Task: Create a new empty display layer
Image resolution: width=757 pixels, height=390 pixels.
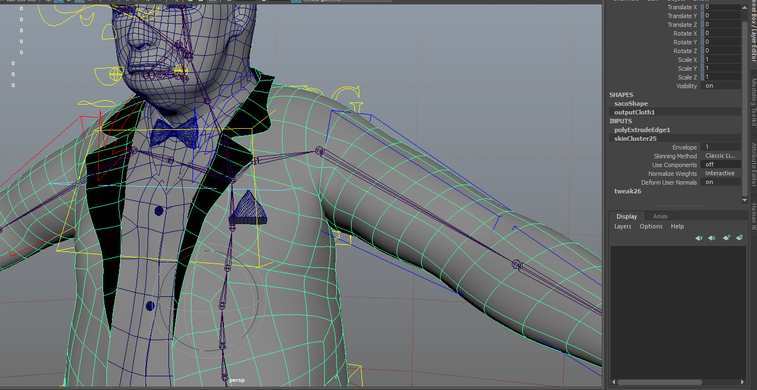Action: (726, 238)
